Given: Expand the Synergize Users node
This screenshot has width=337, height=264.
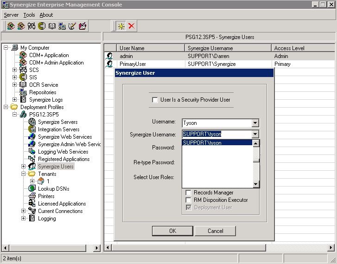Looking at the screenshot, I should point(24,166).
